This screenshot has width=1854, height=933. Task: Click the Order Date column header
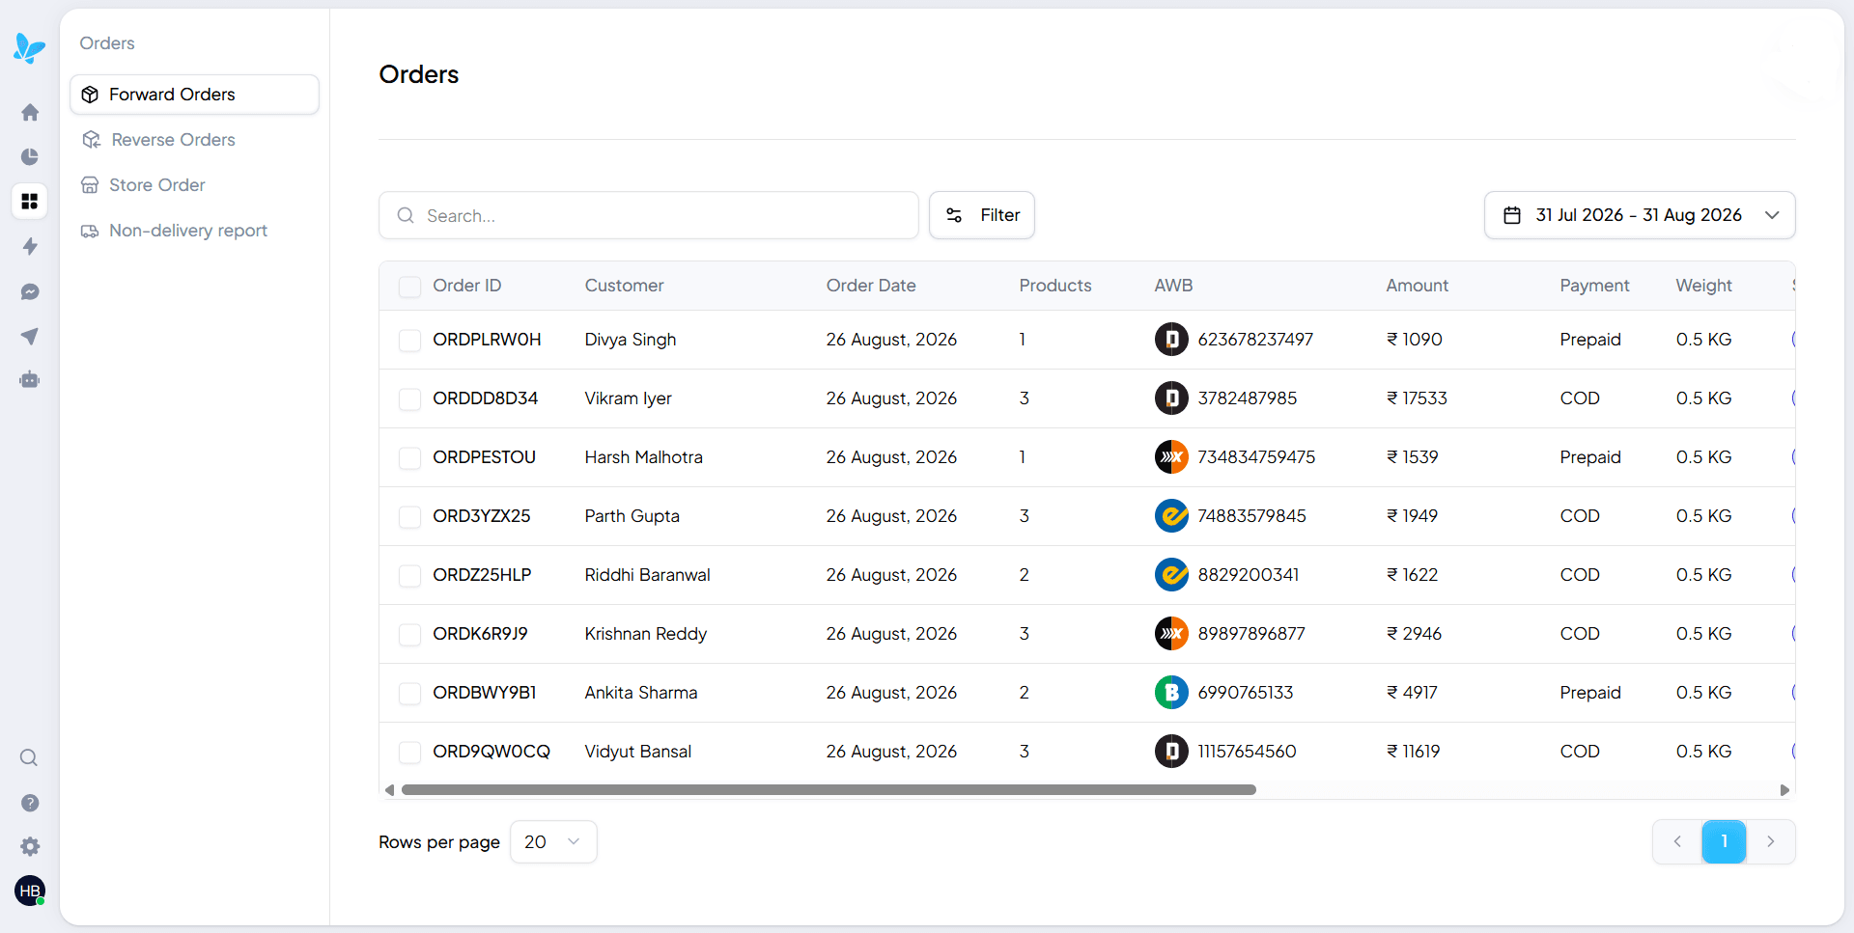pyautogui.click(x=871, y=286)
